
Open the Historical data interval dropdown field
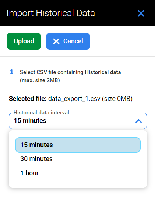(78, 121)
